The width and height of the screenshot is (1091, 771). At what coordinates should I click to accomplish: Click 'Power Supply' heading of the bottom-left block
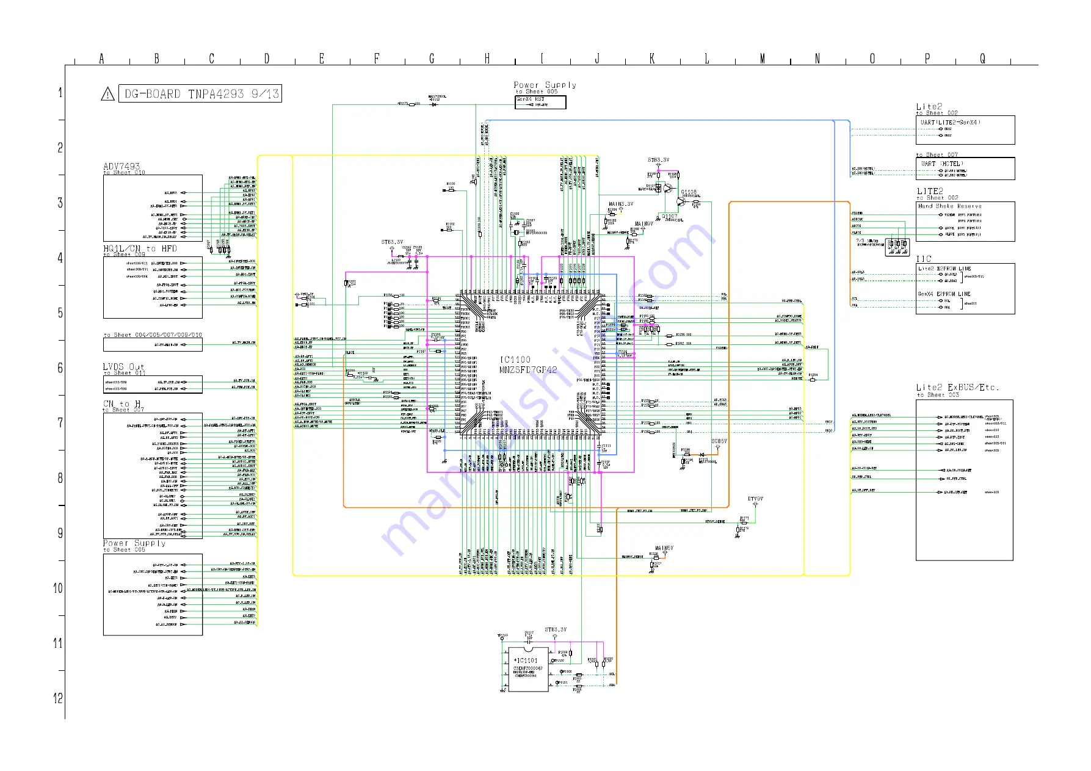pos(134,543)
